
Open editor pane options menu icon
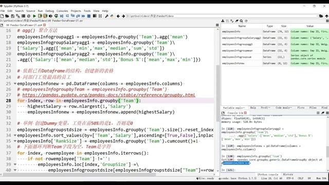[217, 25]
